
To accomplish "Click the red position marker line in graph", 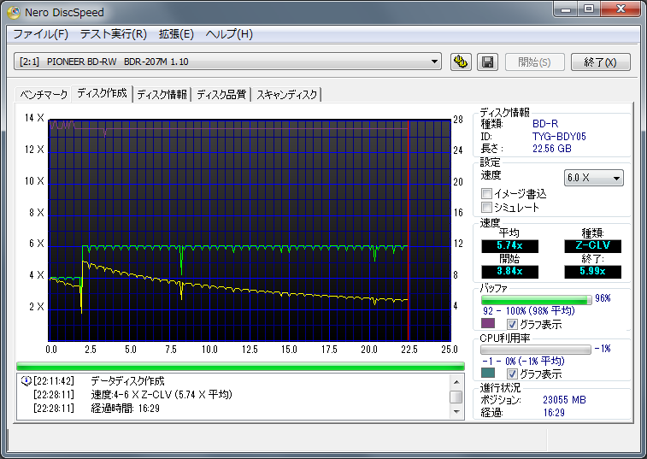I will [408, 230].
